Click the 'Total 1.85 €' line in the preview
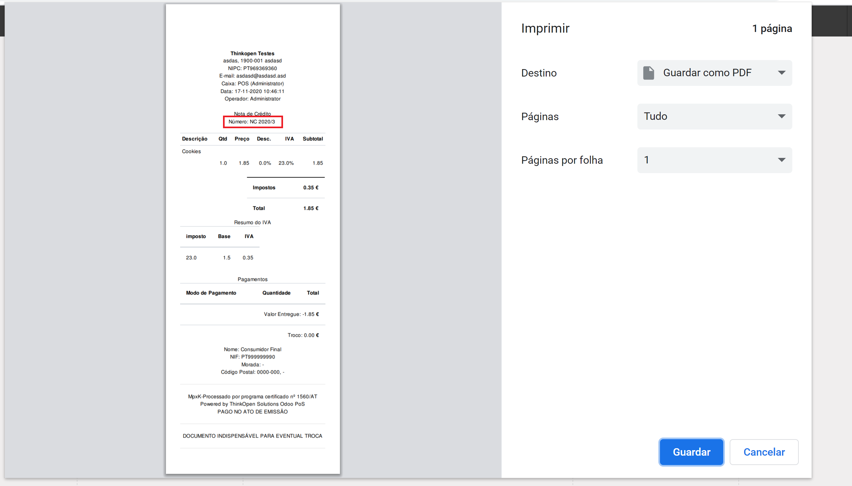 [x=285, y=208]
